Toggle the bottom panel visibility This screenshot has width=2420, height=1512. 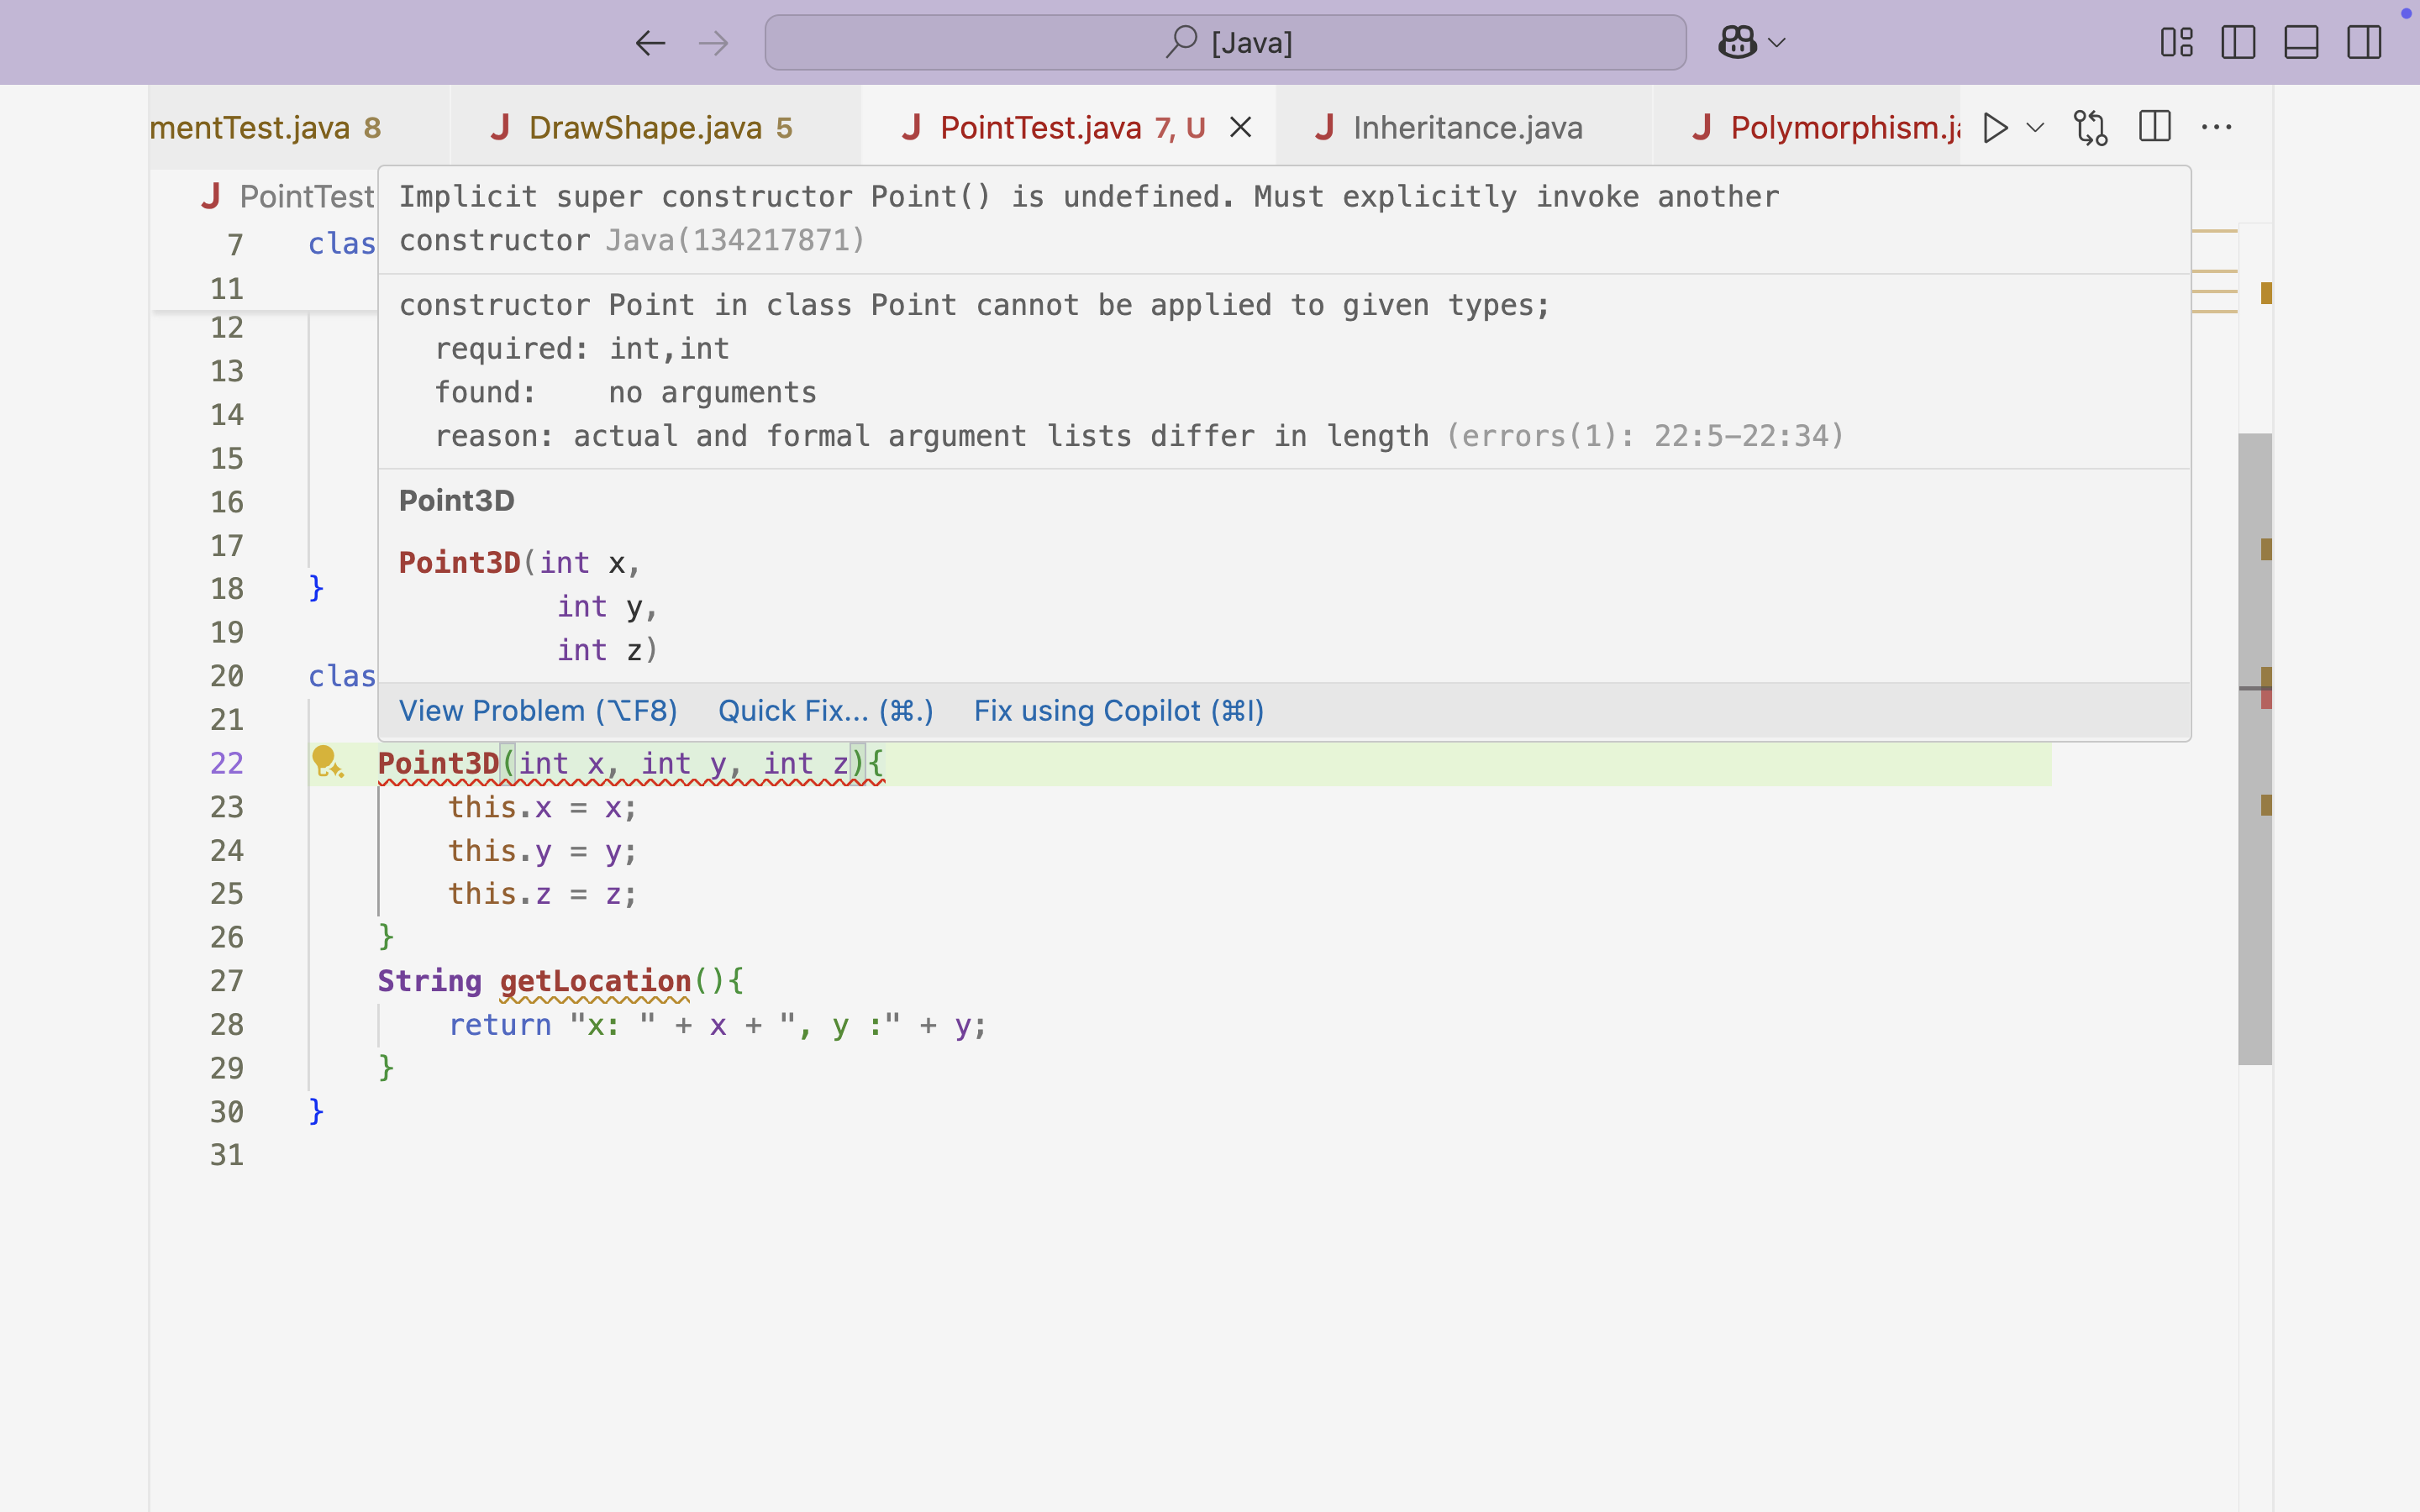[x=2301, y=42]
